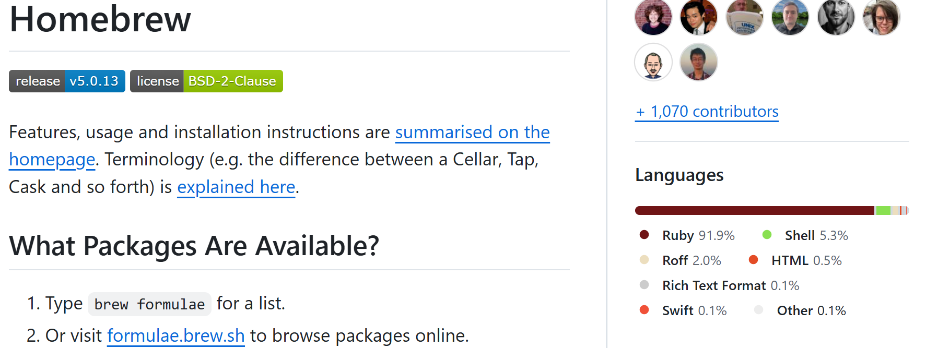Click the man-in-suit contributor avatar
The width and height of the screenshot is (926, 348).
(698, 17)
